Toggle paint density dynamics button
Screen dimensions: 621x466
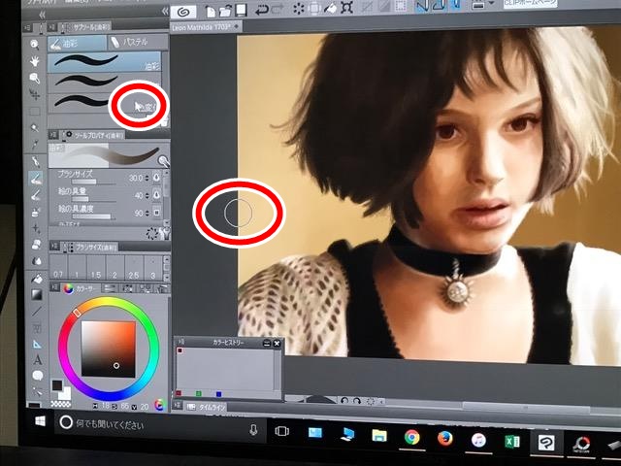(156, 213)
